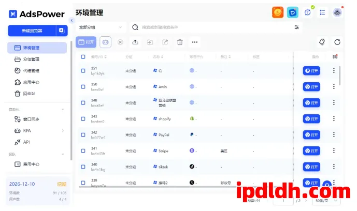Check the row 339 checkbox
This screenshot has height=211, width=357.
[x=83, y=183]
